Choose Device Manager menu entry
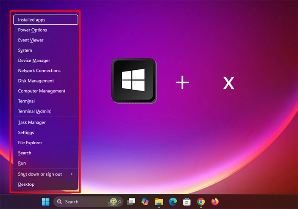 point(34,60)
